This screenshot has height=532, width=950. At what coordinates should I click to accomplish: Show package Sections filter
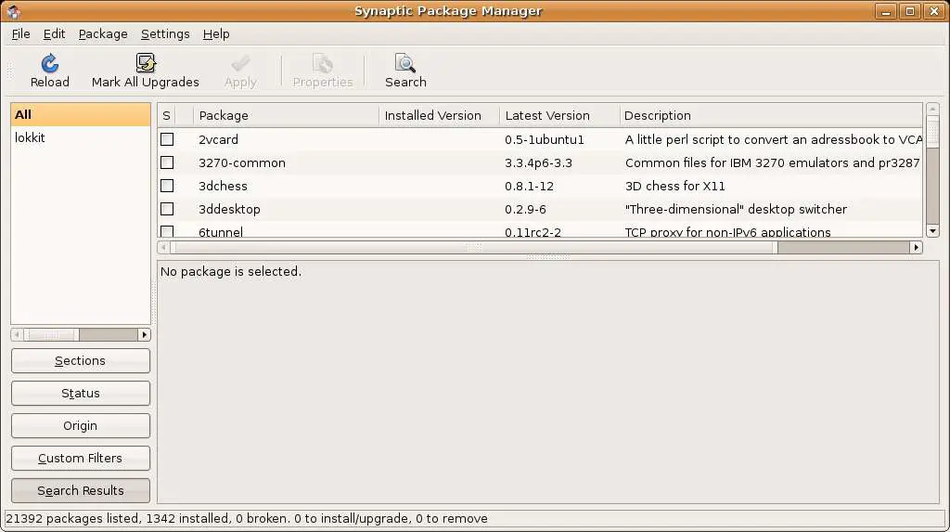pos(81,360)
